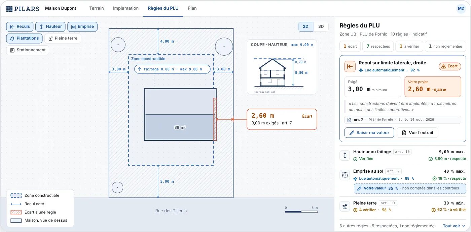Filter rules by 1 non réglementée
Viewport: 471px width, 232px height.
coord(445,47)
